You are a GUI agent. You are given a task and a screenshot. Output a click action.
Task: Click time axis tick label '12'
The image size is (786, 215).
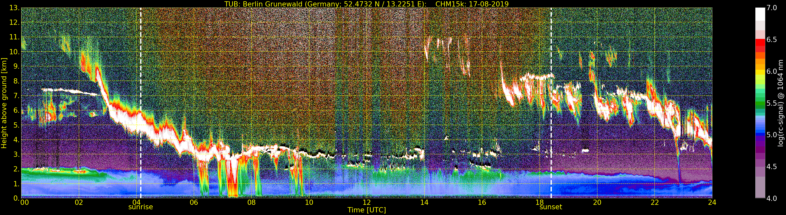point(366,202)
